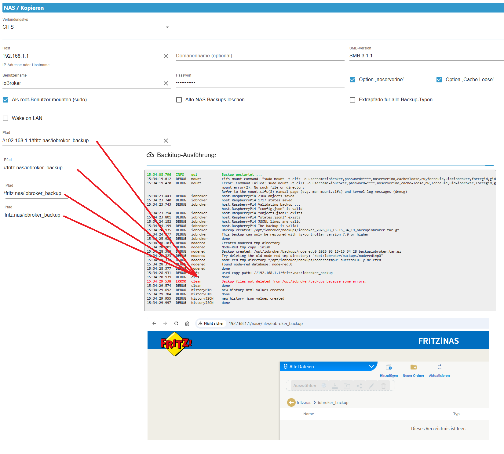
Task: Click the Aktualisieren label
Action: point(440,376)
